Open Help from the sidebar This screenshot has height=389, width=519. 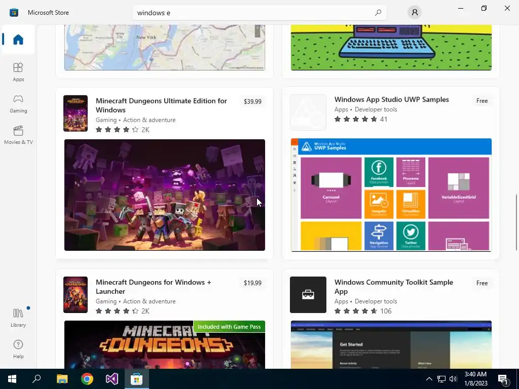pos(18,349)
